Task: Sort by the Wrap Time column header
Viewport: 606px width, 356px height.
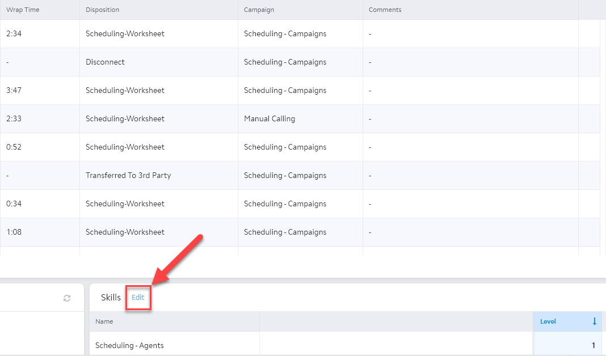Action: 23,10
